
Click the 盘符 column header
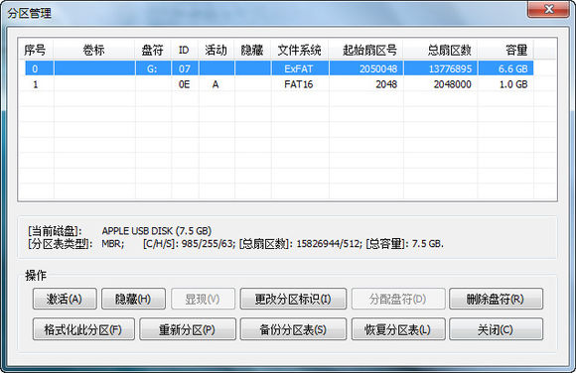point(153,50)
